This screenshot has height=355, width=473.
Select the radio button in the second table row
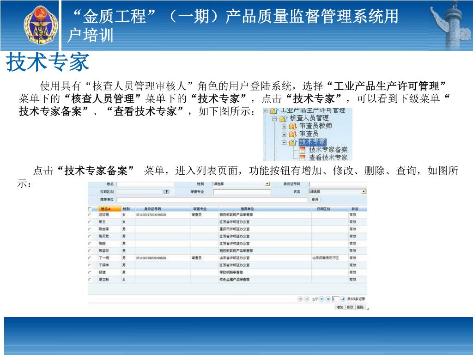[x=90, y=222]
